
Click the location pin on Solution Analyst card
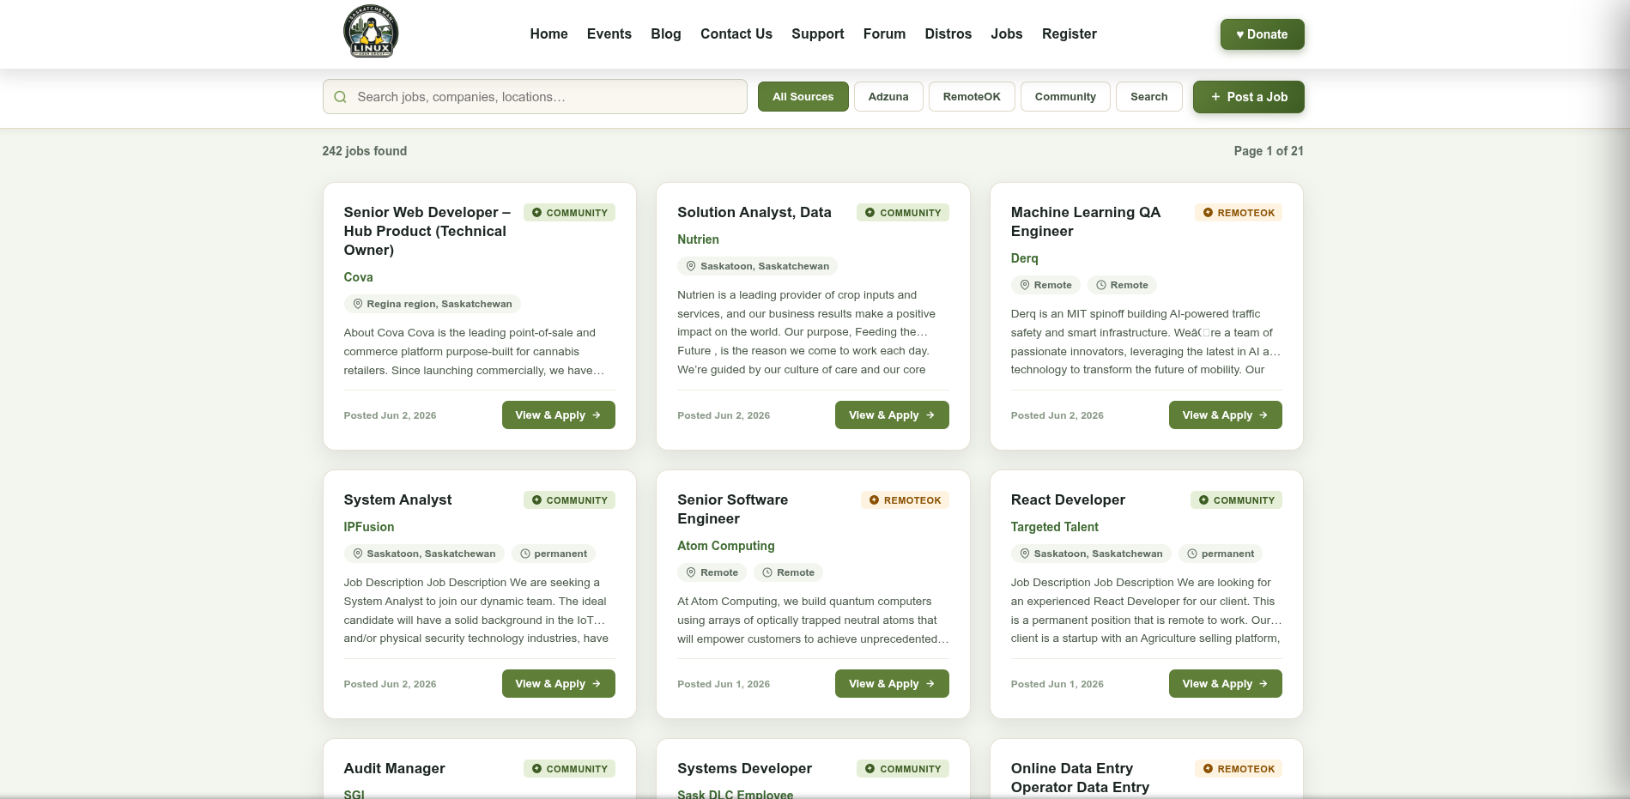pyautogui.click(x=691, y=266)
